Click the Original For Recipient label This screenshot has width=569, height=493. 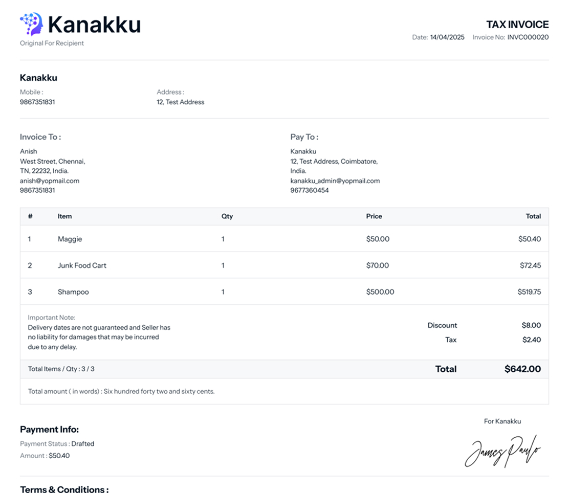tap(52, 43)
